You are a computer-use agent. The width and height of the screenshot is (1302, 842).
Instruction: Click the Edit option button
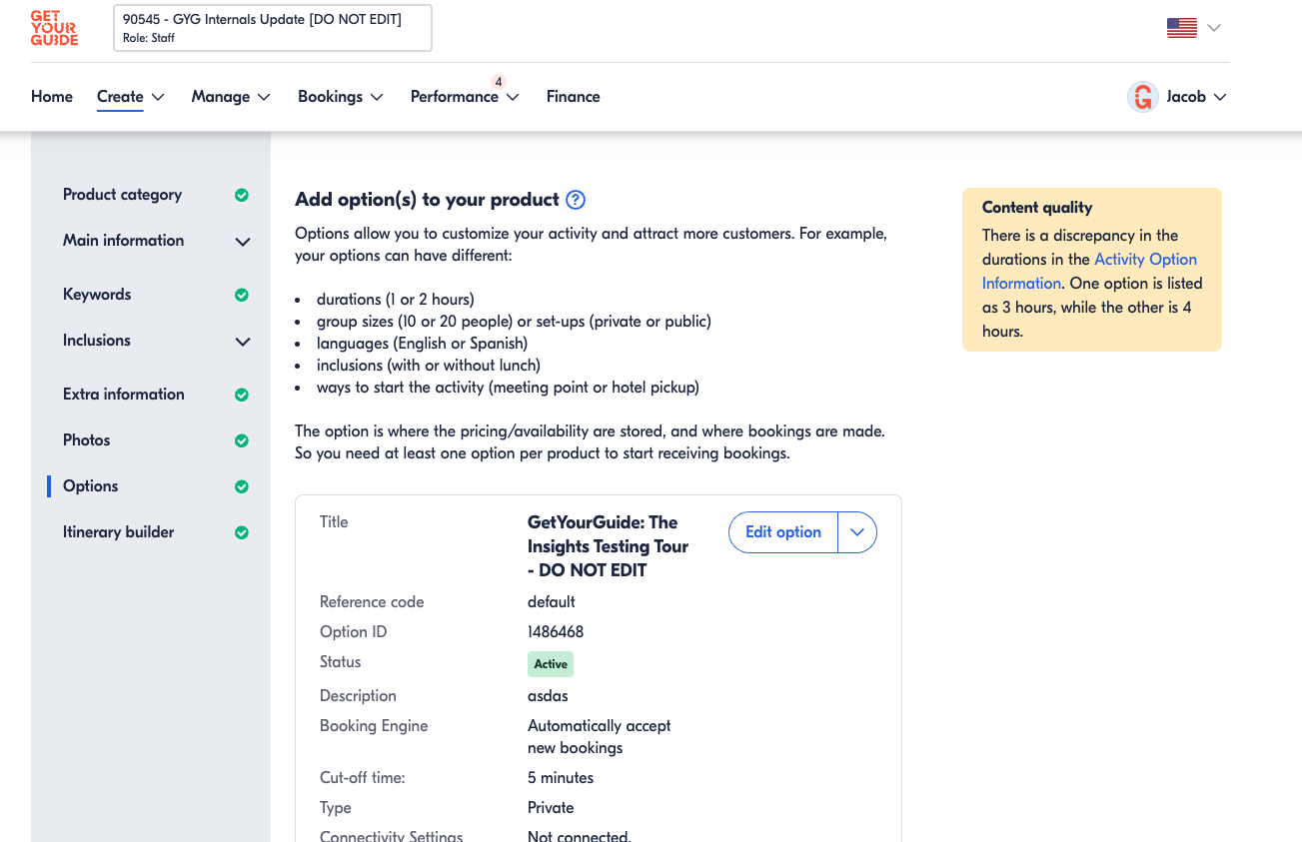(x=783, y=532)
